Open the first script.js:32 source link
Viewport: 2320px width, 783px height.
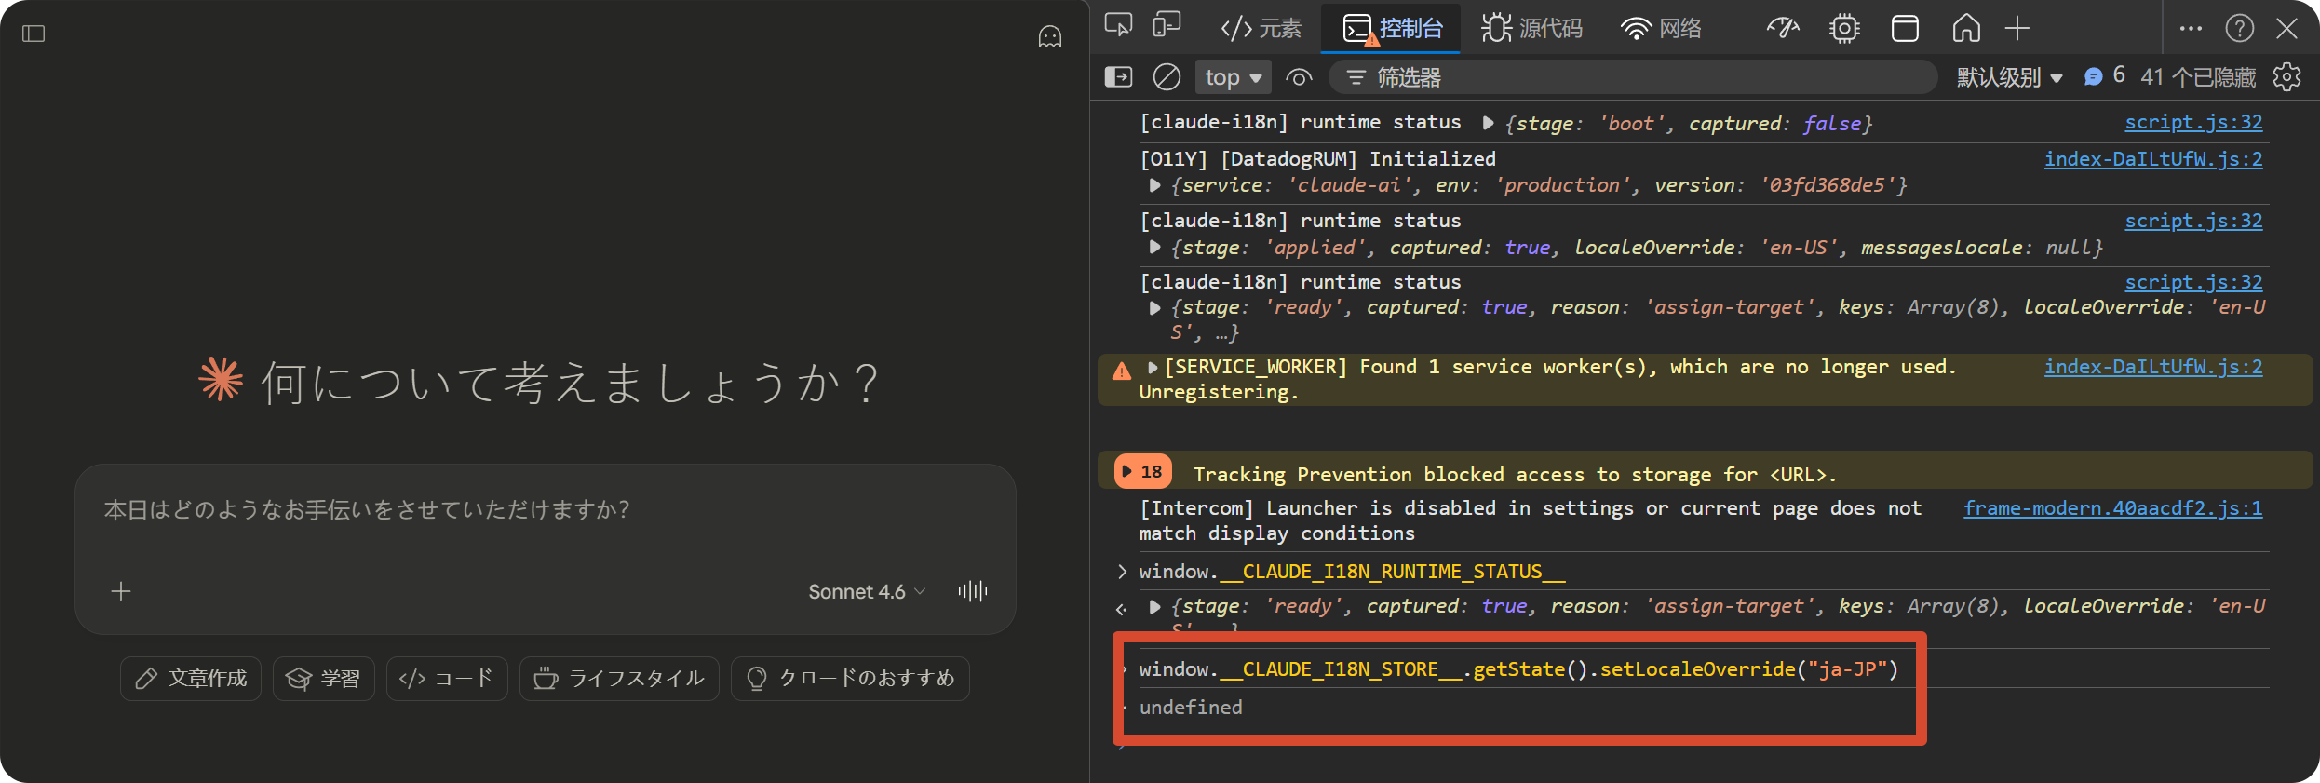tap(2193, 122)
